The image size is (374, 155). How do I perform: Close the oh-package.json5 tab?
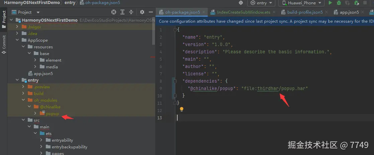click(x=204, y=12)
